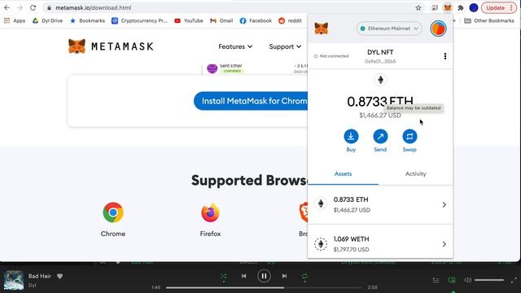Seek on the song progress bar
521x293 pixels.
[264, 287]
